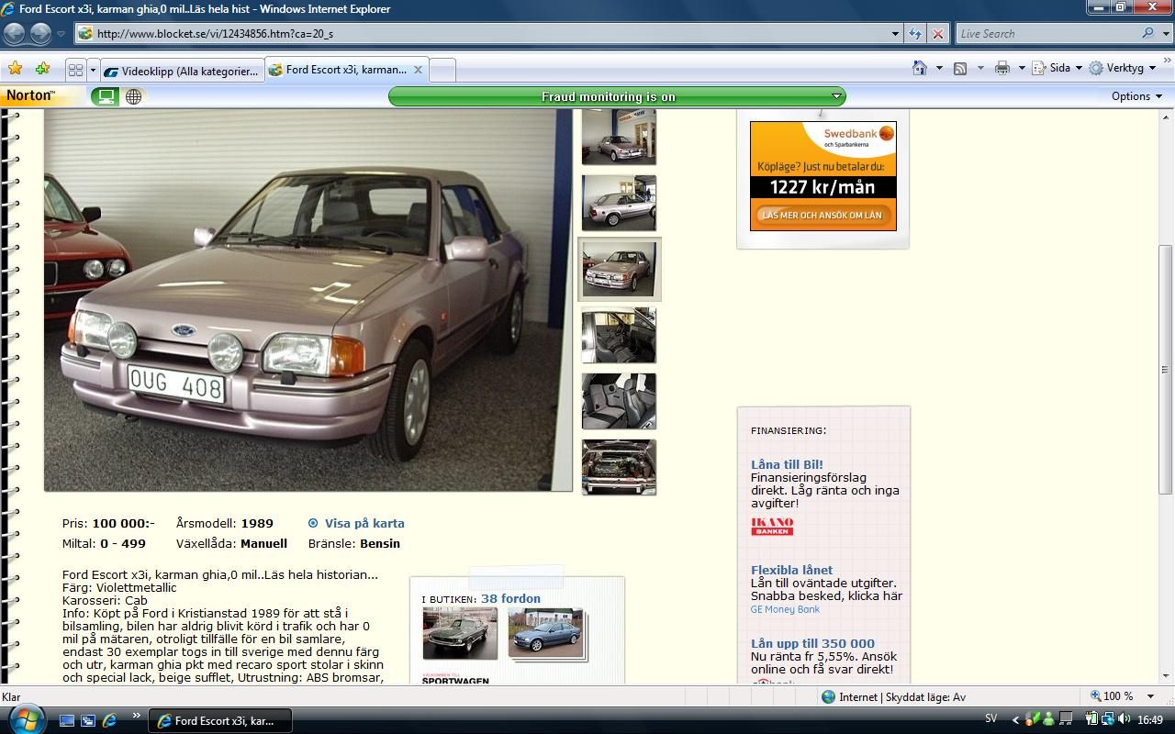Image resolution: width=1175 pixels, height=734 pixels.
Task: Launch Internet Explorer from quick launch
Action: 109,721
